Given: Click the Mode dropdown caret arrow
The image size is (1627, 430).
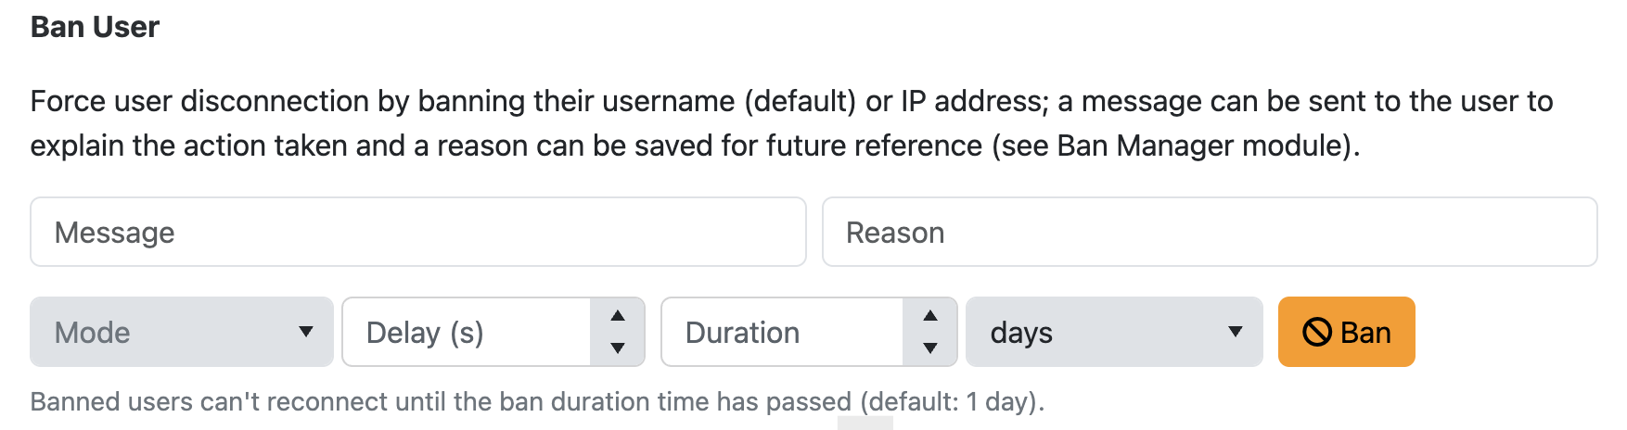Looking at the screenshot, I should 305,332.
